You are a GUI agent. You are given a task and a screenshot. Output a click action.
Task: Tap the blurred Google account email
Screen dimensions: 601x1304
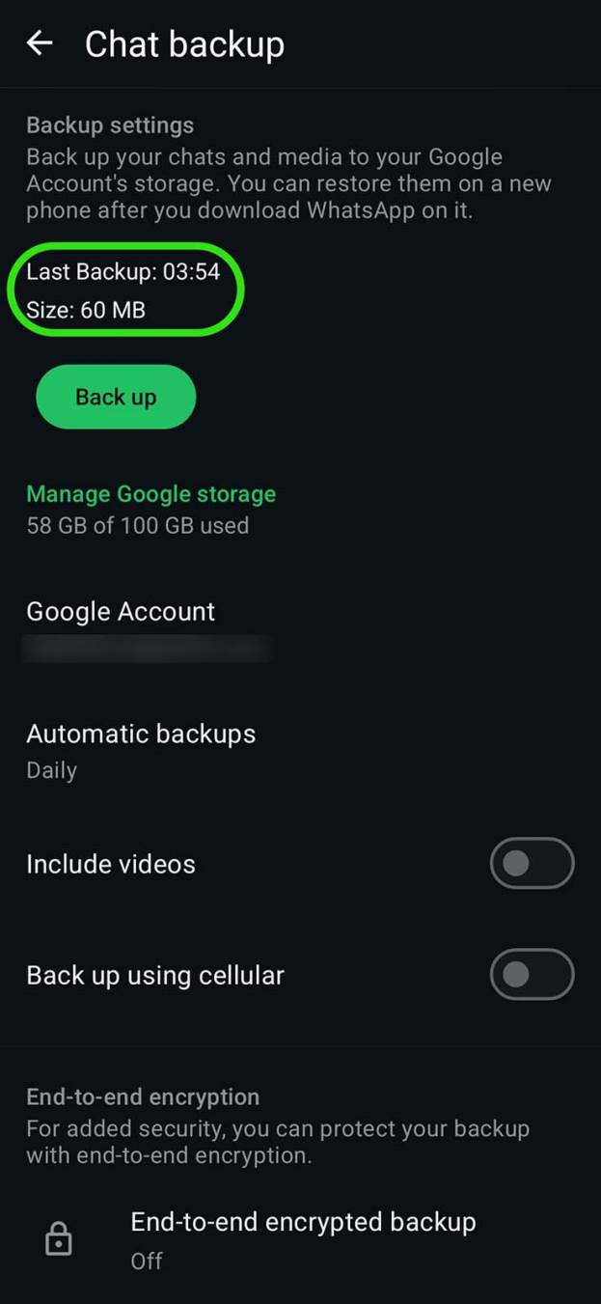pyautogui.click(x=145, y=649)
